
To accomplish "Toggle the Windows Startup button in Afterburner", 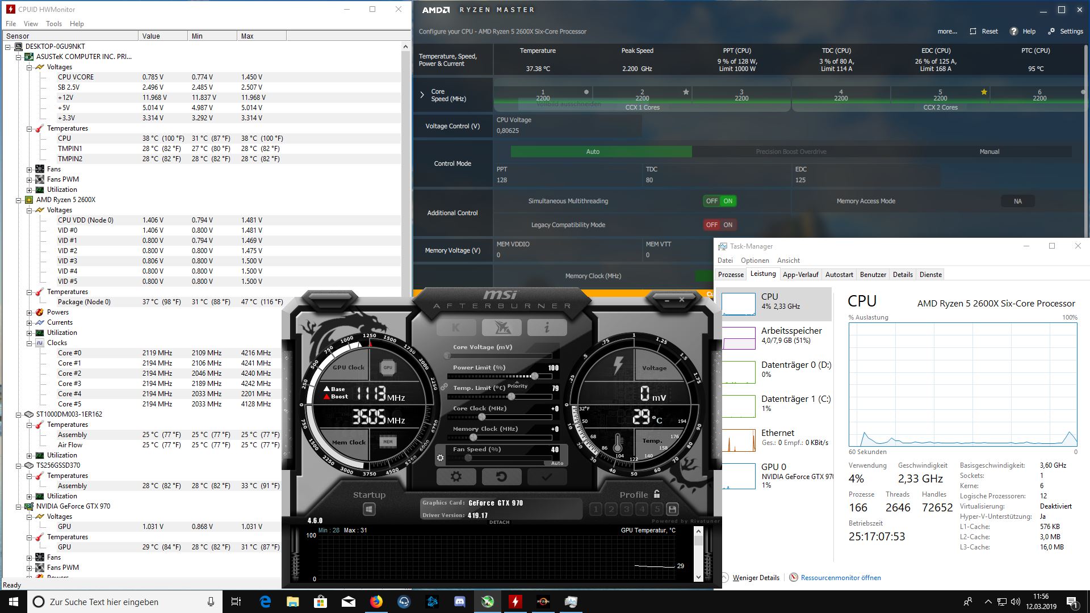I will tap(369, 509).
